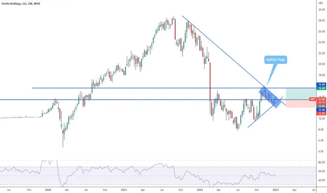
Task: Click the 40.00 RSI axis label
Action: 321,180
